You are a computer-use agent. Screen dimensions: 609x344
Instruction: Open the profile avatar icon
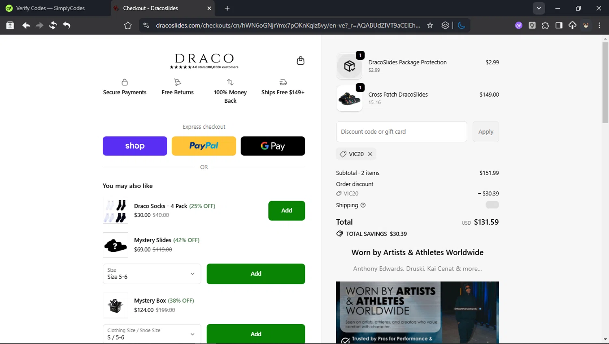(586, 25)
